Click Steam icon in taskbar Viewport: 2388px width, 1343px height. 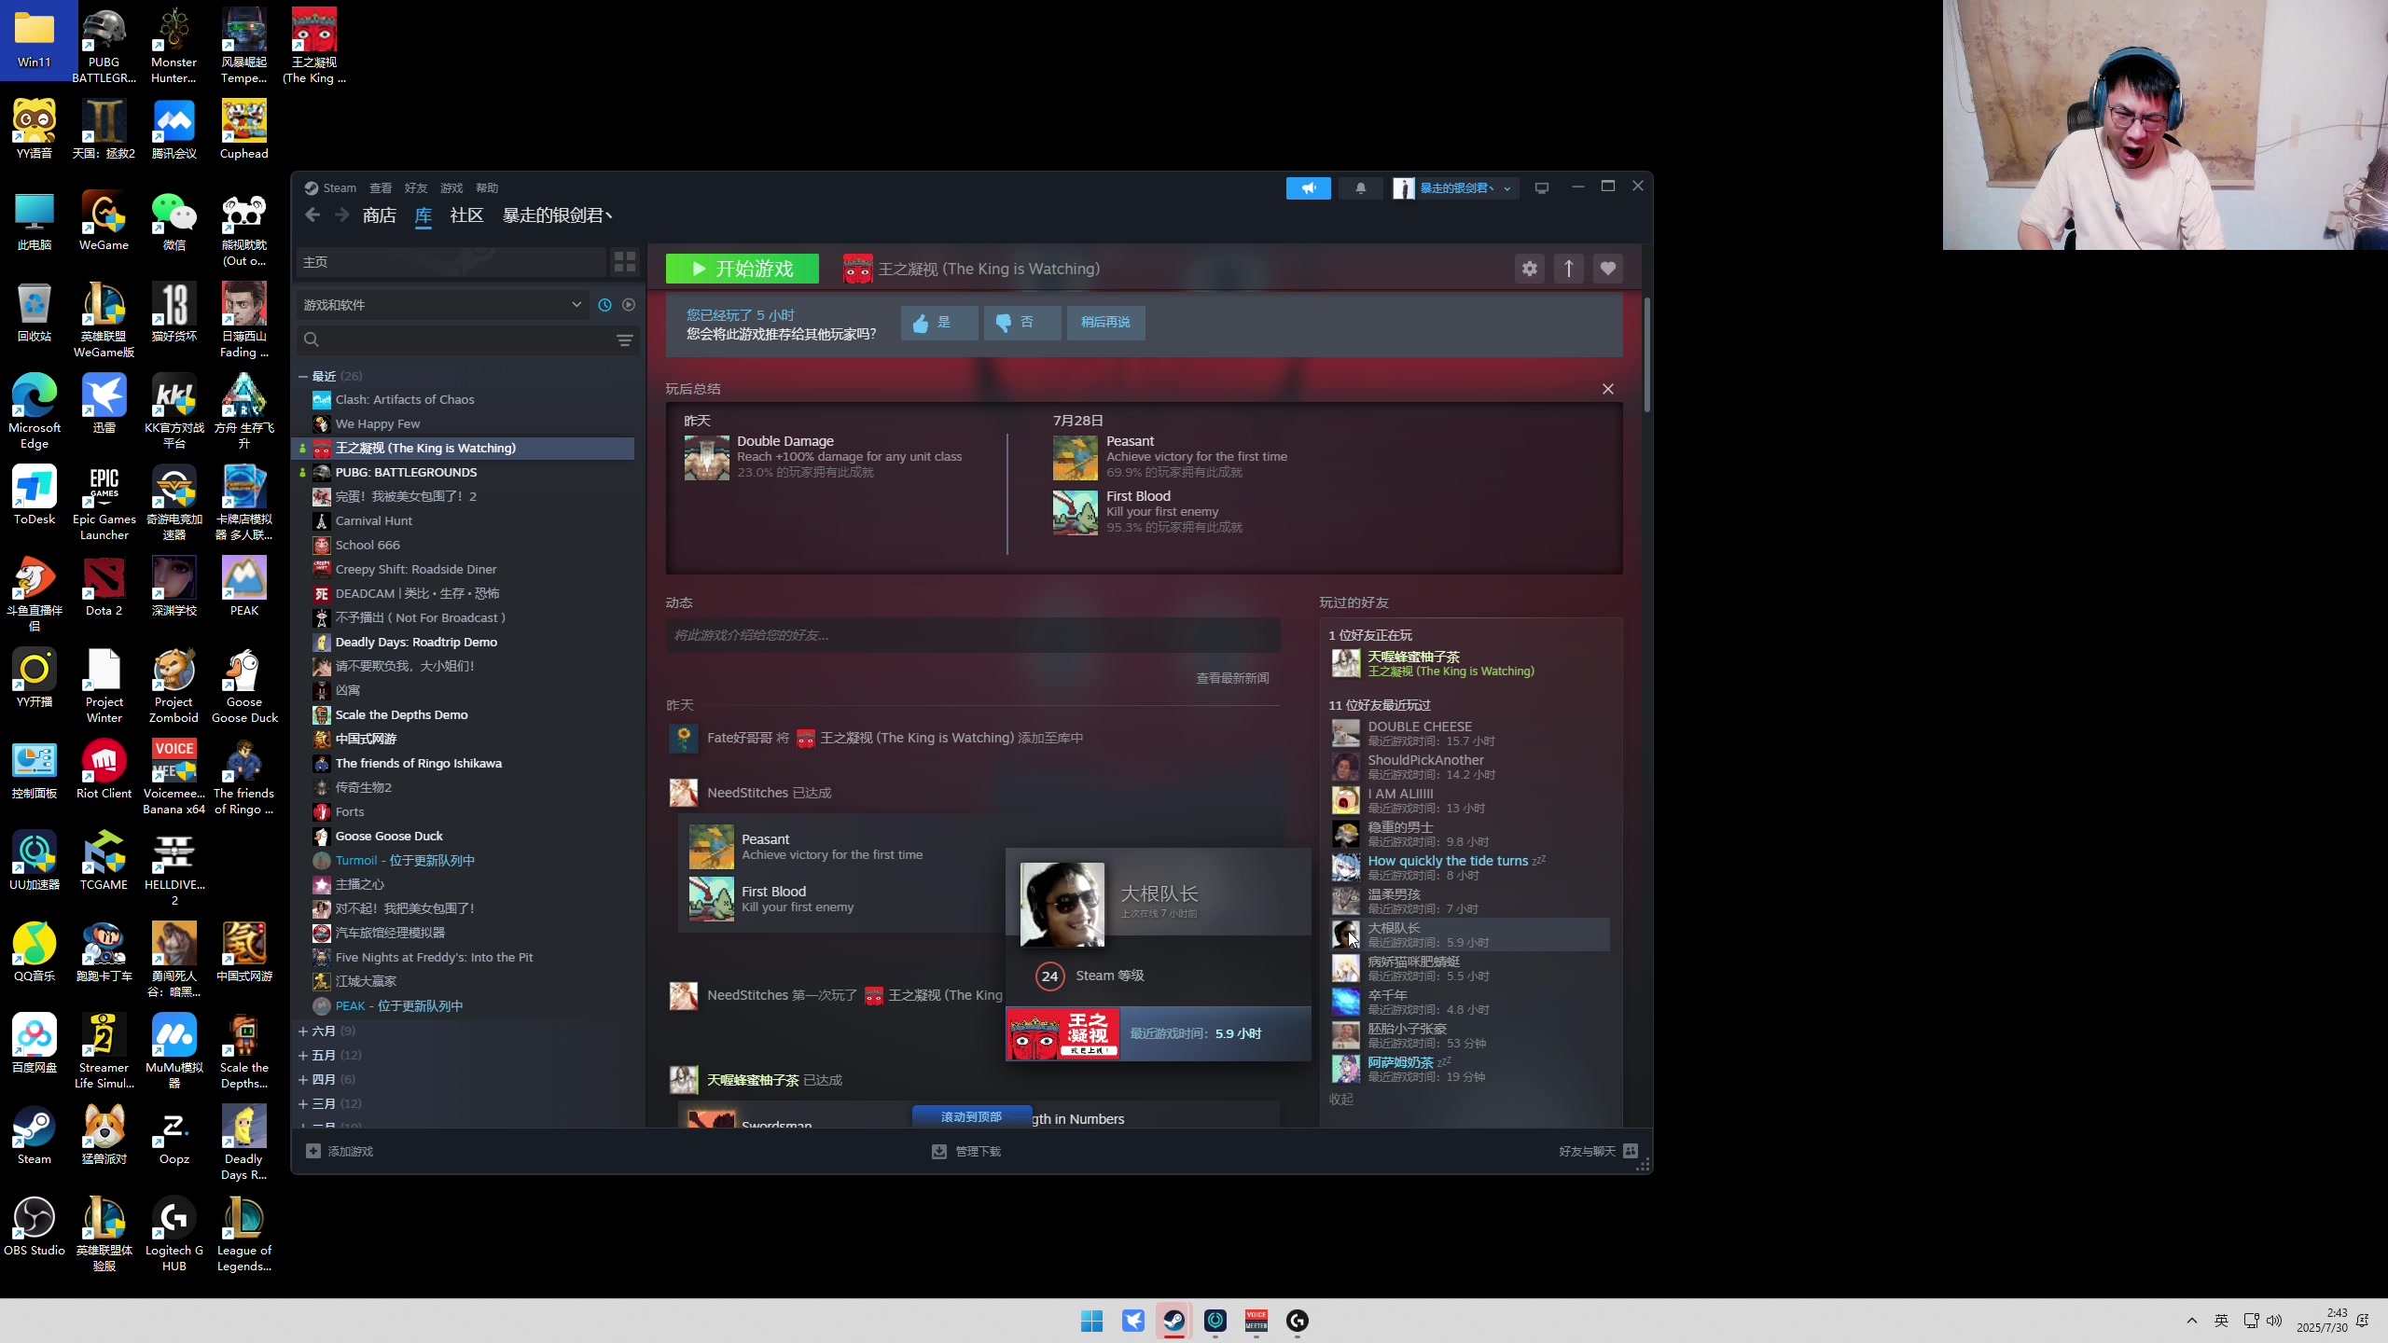point(1173,1321)
